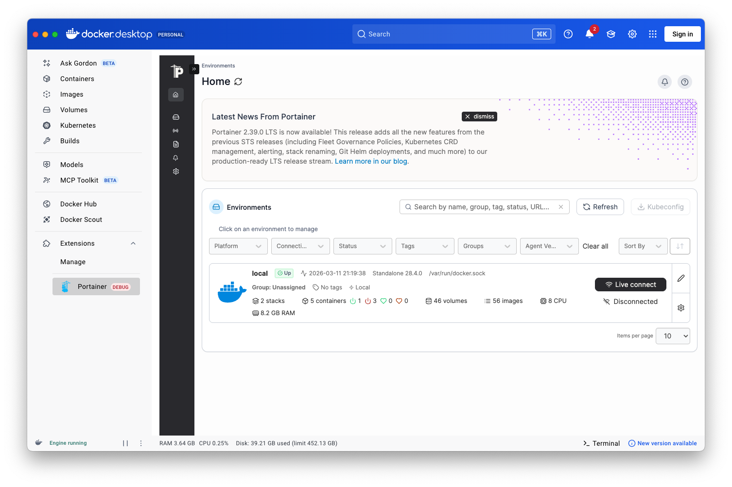
Task: Open the Status filter dropdown
Action: pyautogui.click(x=363, y=246)
